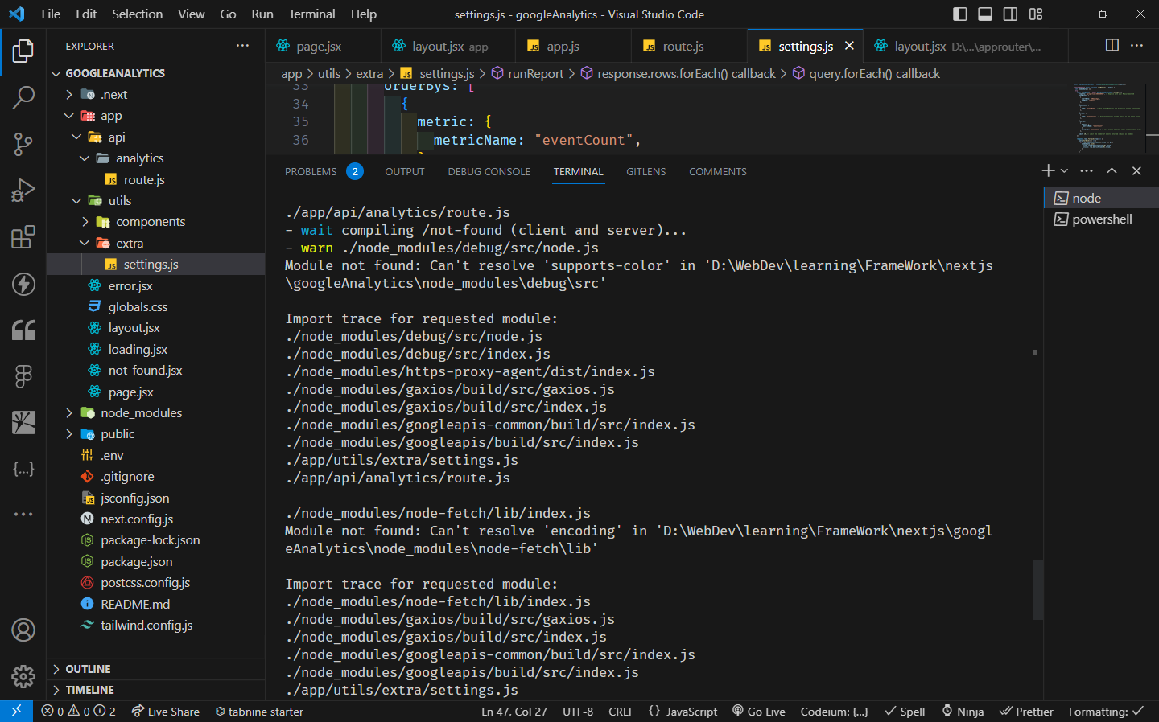1159x722 pixels.
Task: Open the new terminal profile dropdown
Action: coord(1064,170)
